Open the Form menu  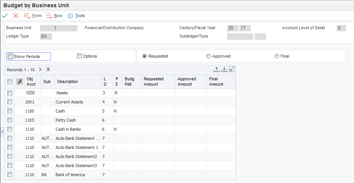33,16
